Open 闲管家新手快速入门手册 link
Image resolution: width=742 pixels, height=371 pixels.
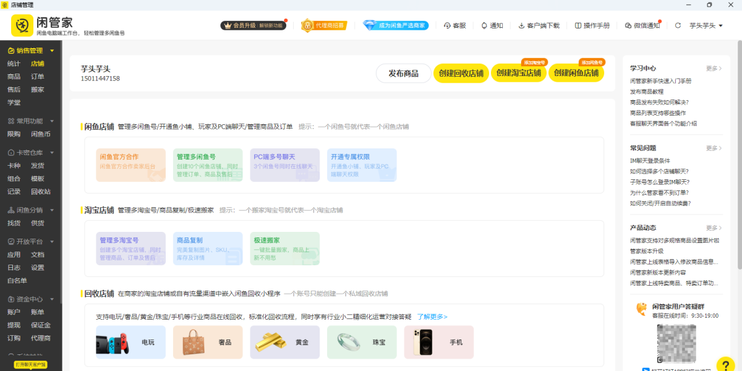point(661,81)
